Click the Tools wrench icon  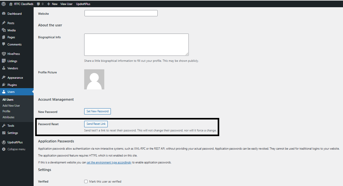[4, 126]
